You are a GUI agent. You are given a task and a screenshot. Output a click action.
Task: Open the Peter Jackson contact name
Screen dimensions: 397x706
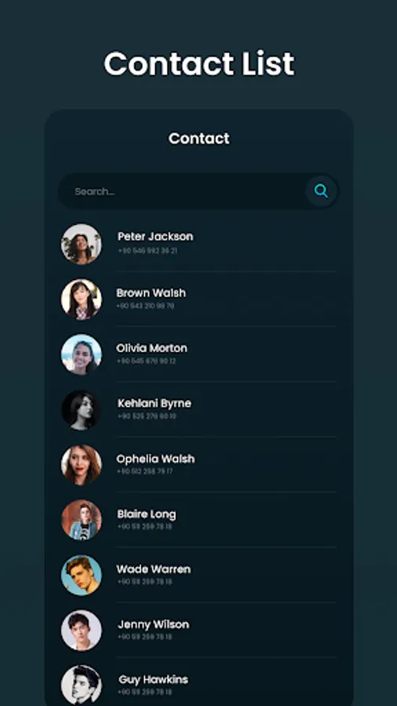pos(155,236)
